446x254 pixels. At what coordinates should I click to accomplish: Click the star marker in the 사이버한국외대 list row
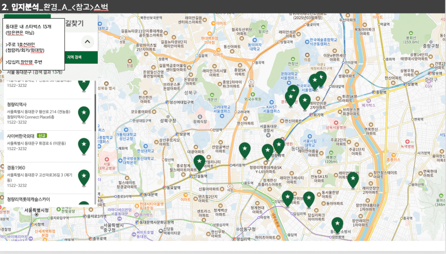point(84,146)
